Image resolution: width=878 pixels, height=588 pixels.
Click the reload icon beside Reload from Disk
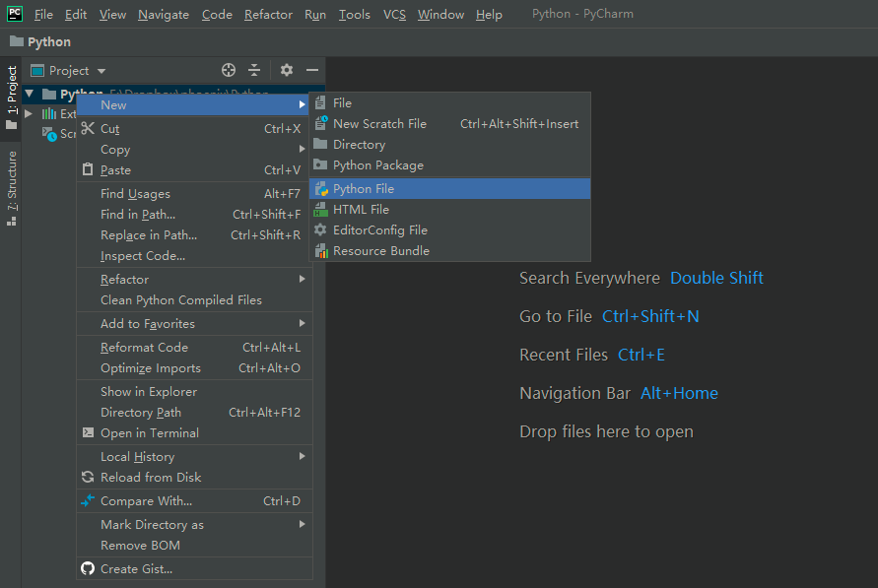pos(88,477)
